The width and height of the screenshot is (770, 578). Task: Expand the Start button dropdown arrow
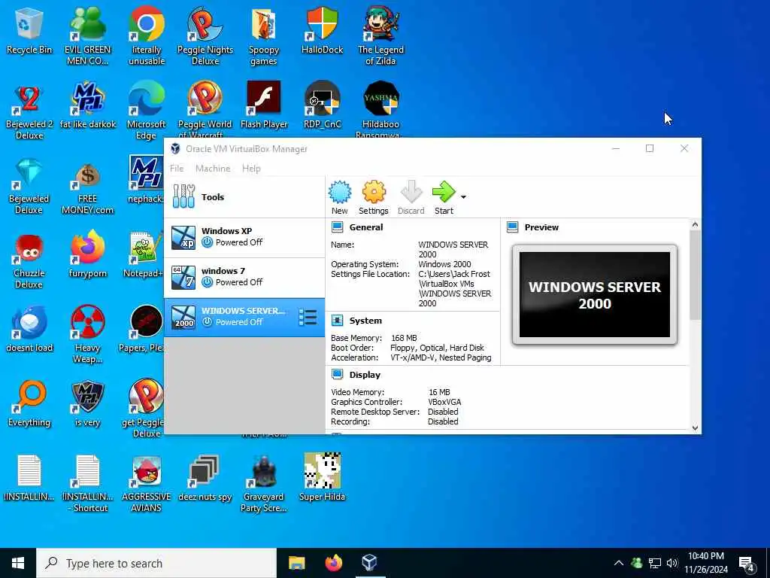(463, 197)
